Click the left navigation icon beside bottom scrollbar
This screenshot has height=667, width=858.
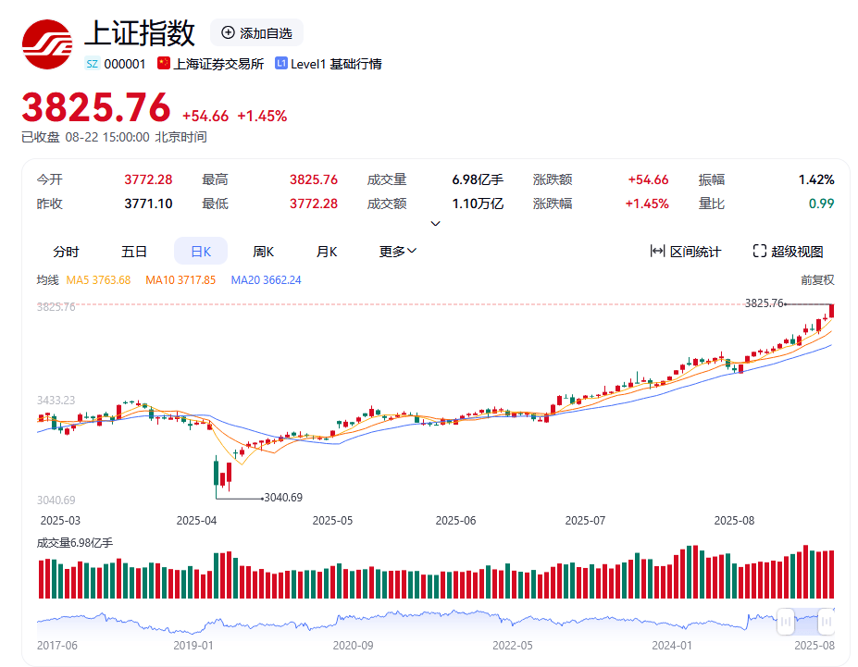[x=786, y=621]
